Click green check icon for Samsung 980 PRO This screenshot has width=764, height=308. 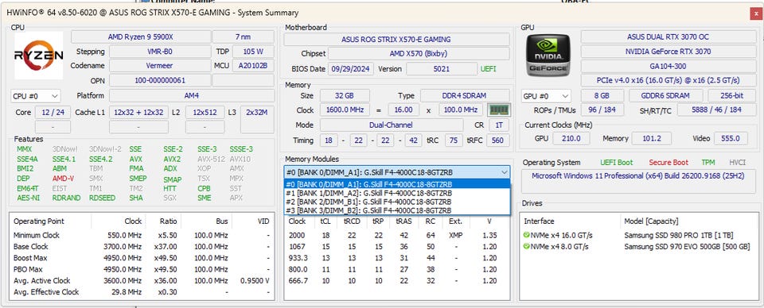[526, 235]
